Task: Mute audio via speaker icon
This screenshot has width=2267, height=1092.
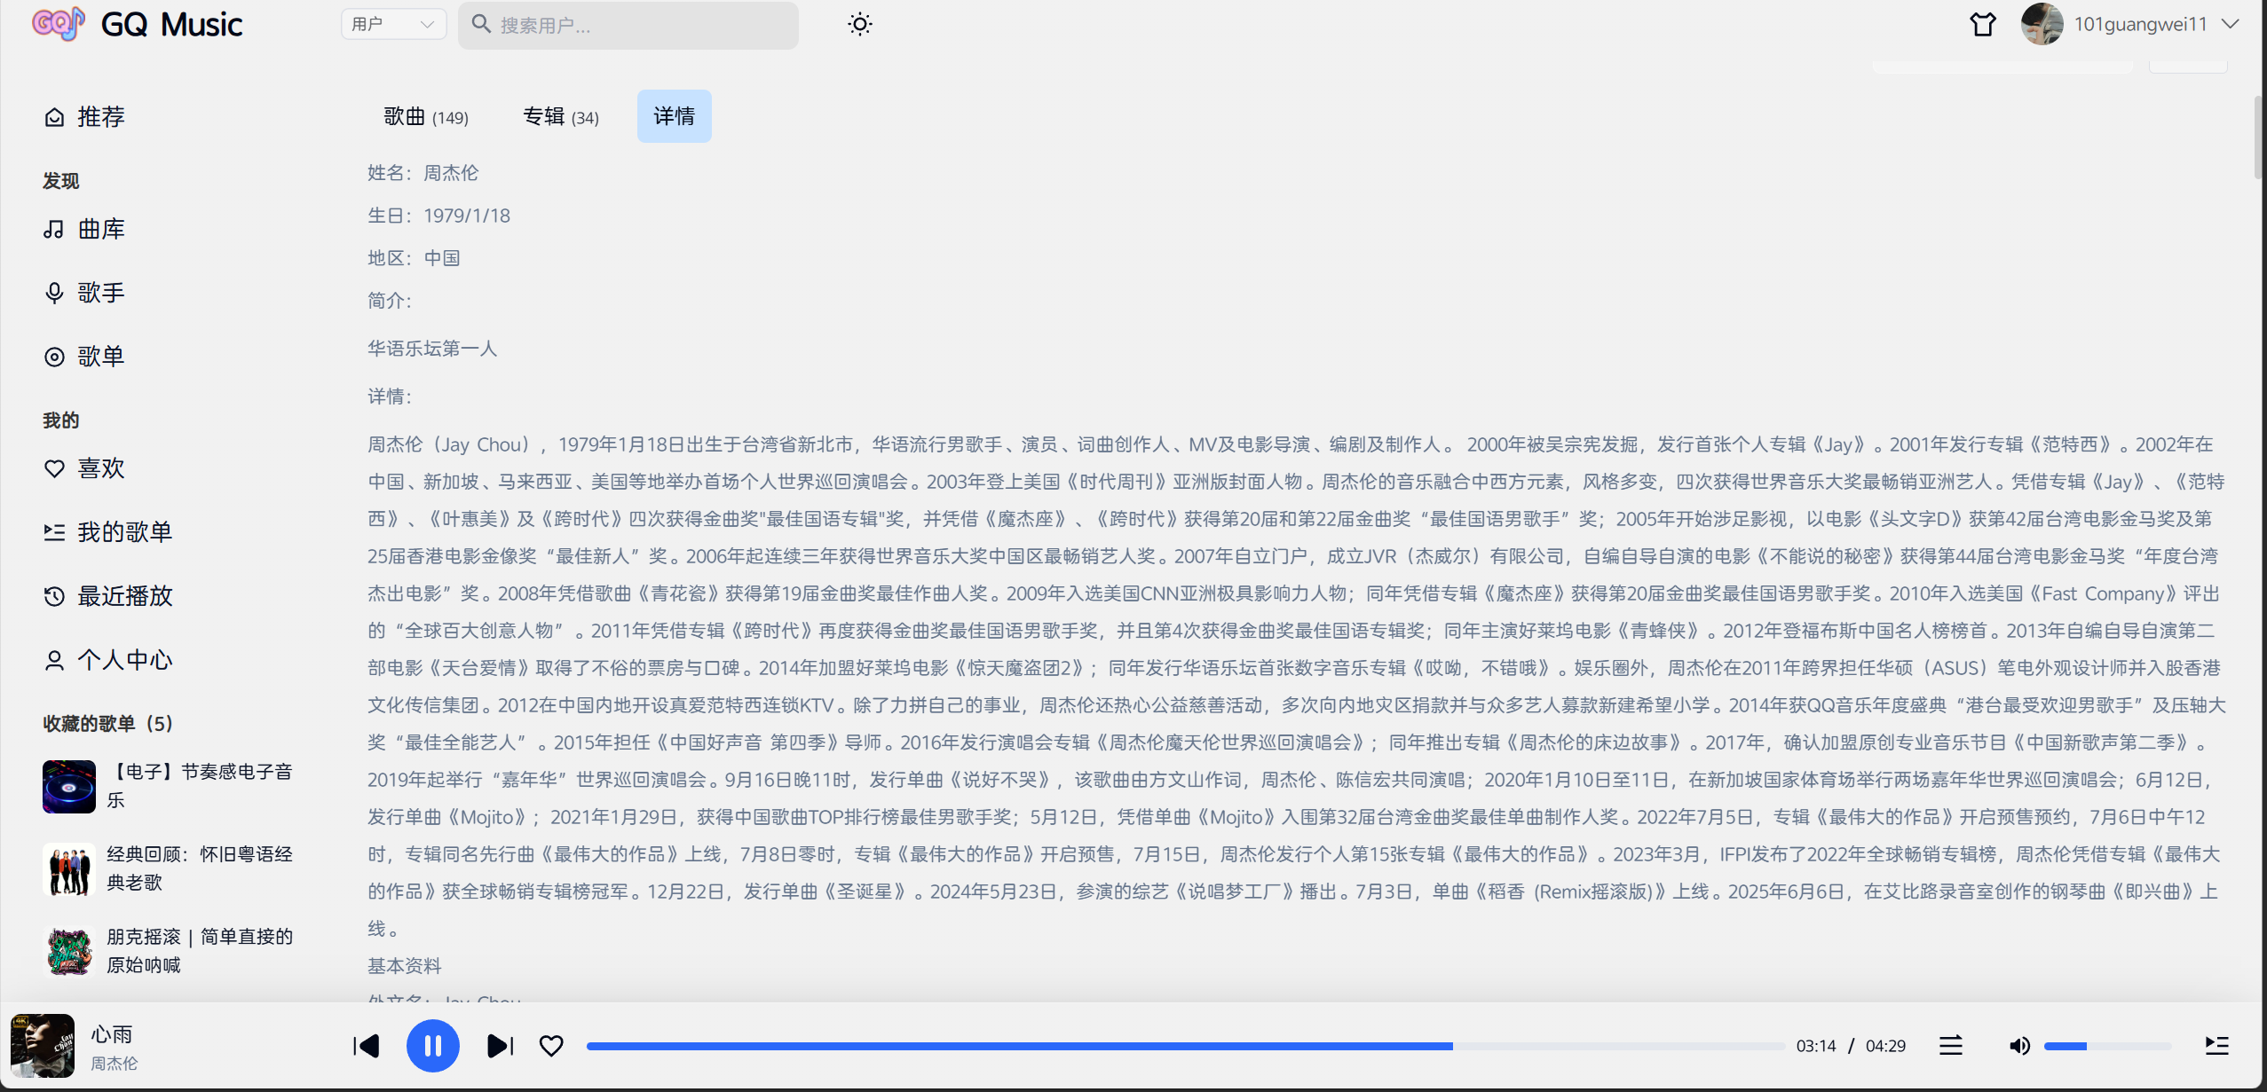Action: [x=2018, y=1046]
